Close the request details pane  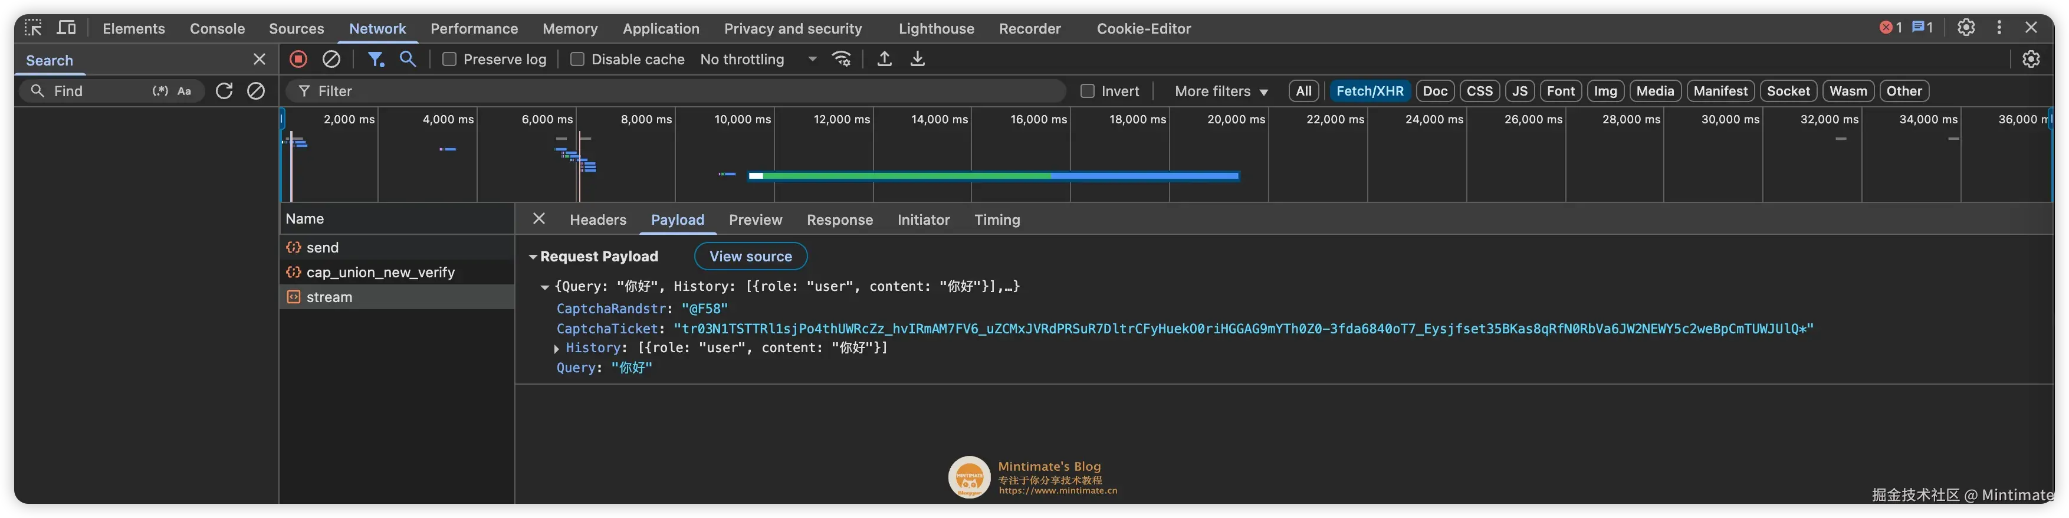539,218
